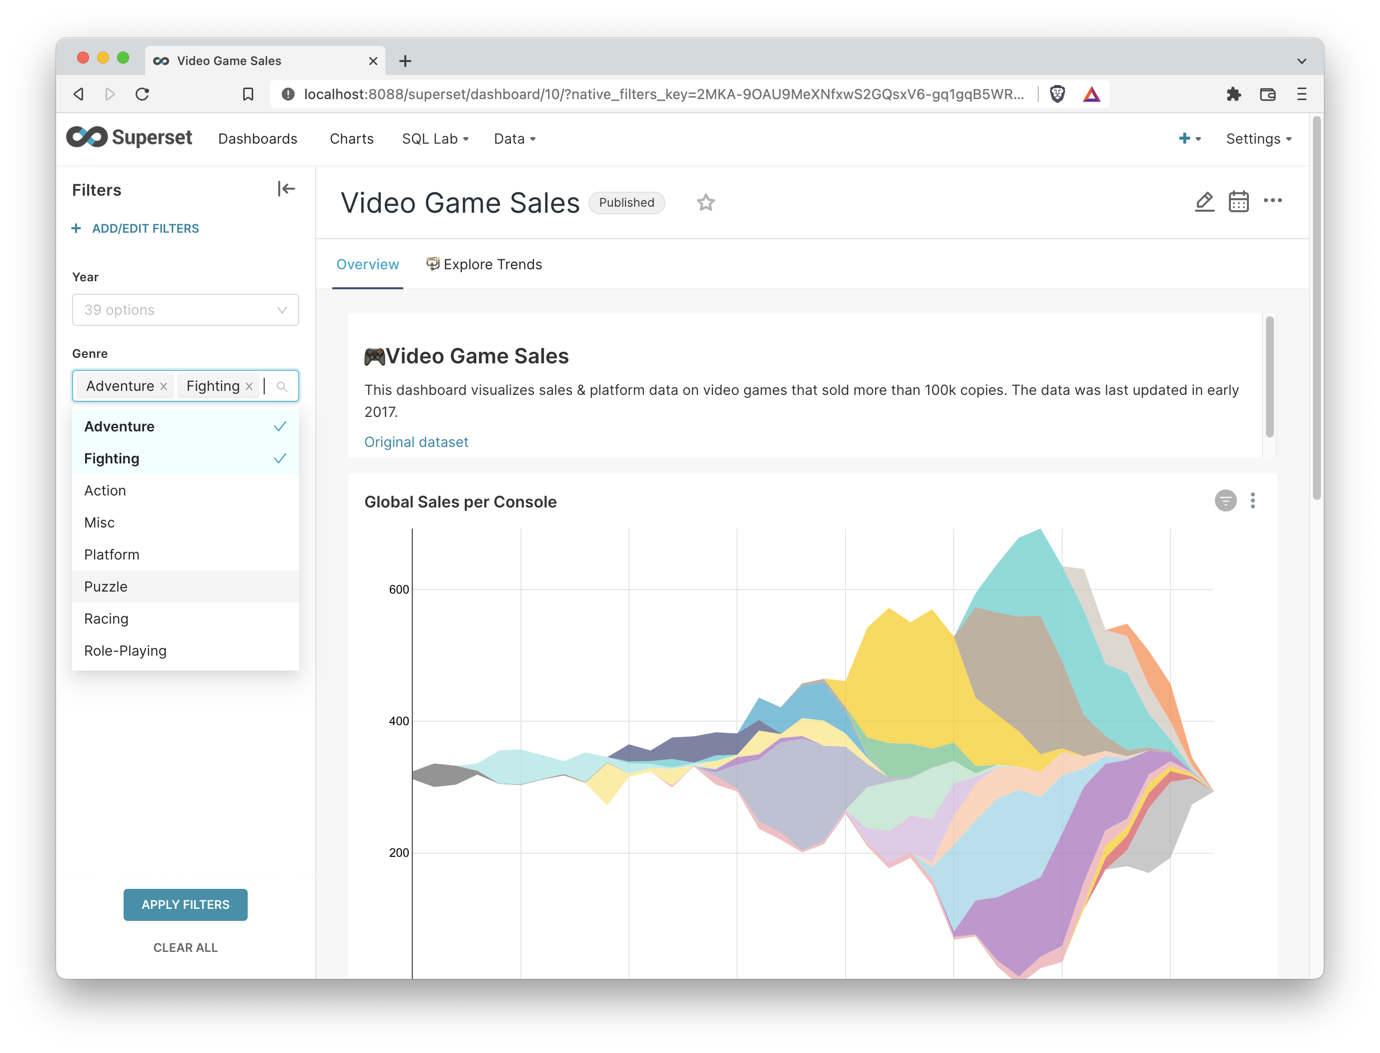Click the filter indicator on Global Sales chart
The image size is (1380, 1053).
[1226, 500]
